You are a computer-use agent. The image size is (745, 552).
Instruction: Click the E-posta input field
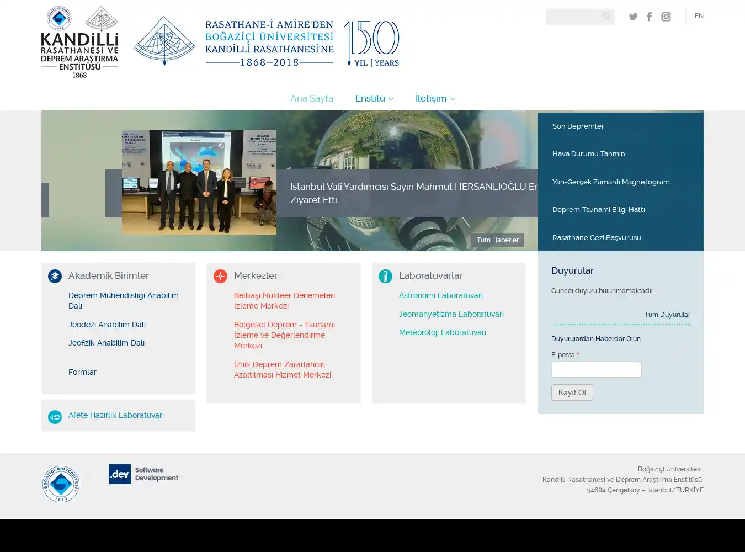click(x=597, y=369)
